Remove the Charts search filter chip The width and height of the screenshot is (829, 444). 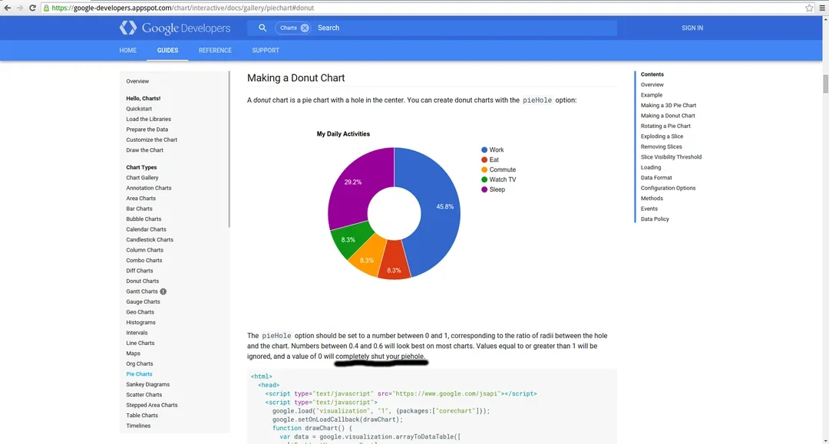point(305,28)
